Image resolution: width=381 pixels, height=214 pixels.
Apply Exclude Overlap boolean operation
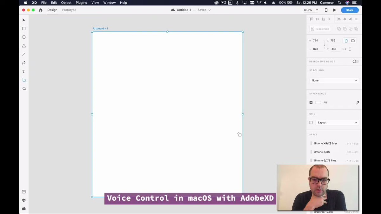(x=356, y=29)
